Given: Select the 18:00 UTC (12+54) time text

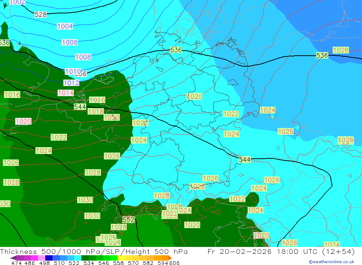Looking at the screenshot, I should [x=316, y=251].
